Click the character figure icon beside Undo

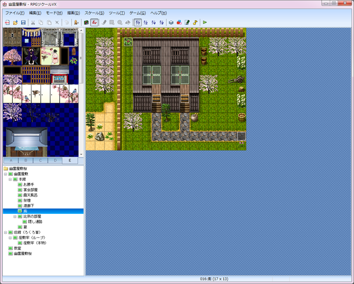click(x=76, y=22)
